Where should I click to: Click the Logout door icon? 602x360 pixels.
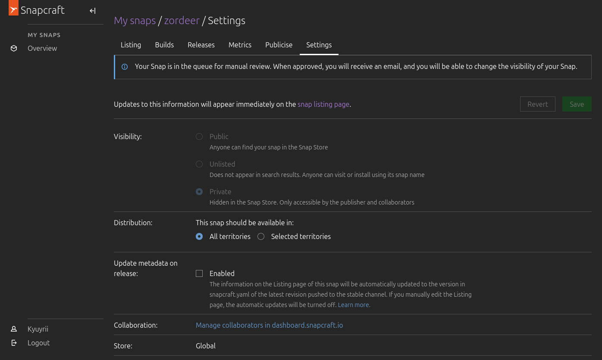(14, 343)
